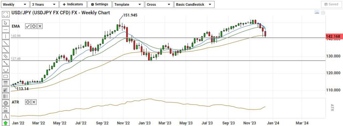Select the arrow line drawing tool
The width and height of the screenshot is (343, 126).
[5, 63]
